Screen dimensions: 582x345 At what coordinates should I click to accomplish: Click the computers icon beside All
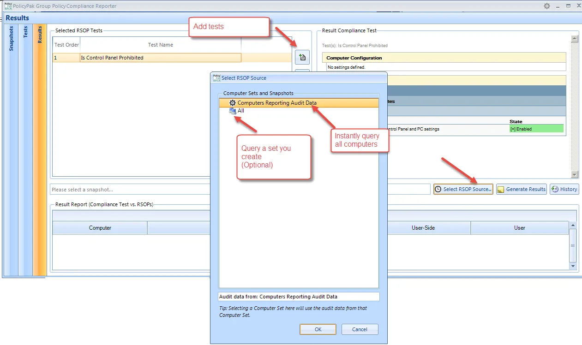click(x=233, y=111)
